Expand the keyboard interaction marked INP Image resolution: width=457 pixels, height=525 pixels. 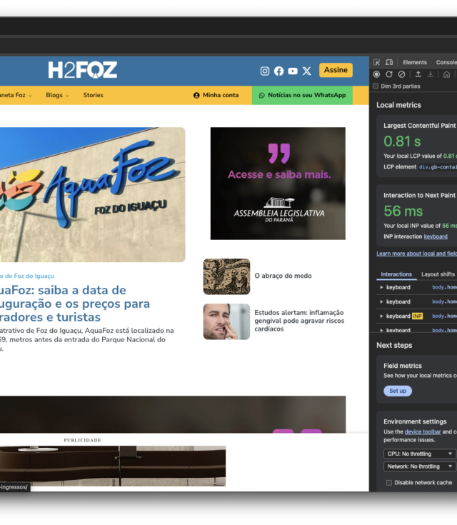pos(381,316)
